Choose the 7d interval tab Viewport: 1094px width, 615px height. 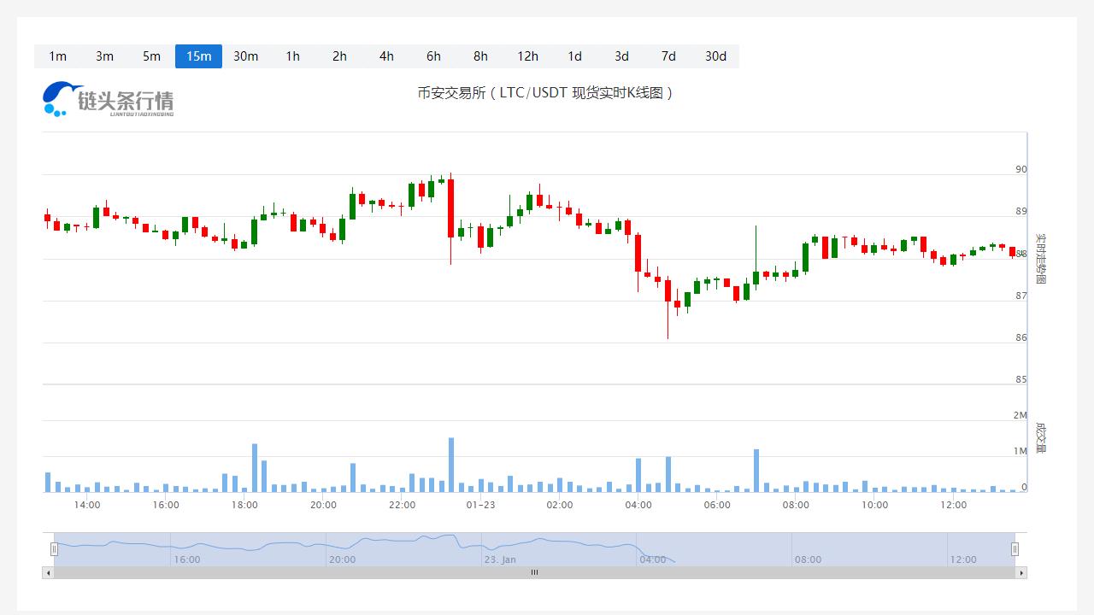coord(668,56)
